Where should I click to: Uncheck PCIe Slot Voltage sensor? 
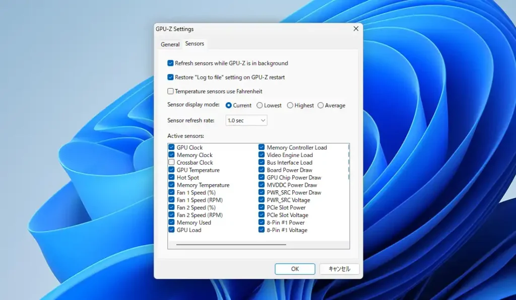262,215
